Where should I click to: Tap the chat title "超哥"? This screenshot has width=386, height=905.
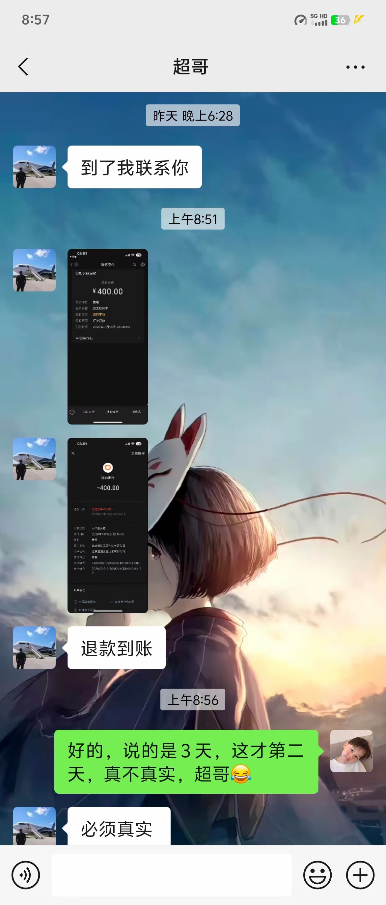191,67
